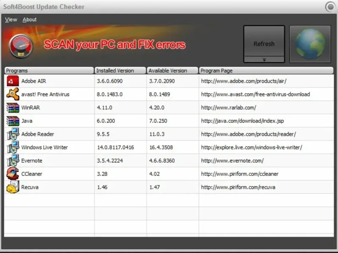Open the evernote.com link

(x=232, y=161)
